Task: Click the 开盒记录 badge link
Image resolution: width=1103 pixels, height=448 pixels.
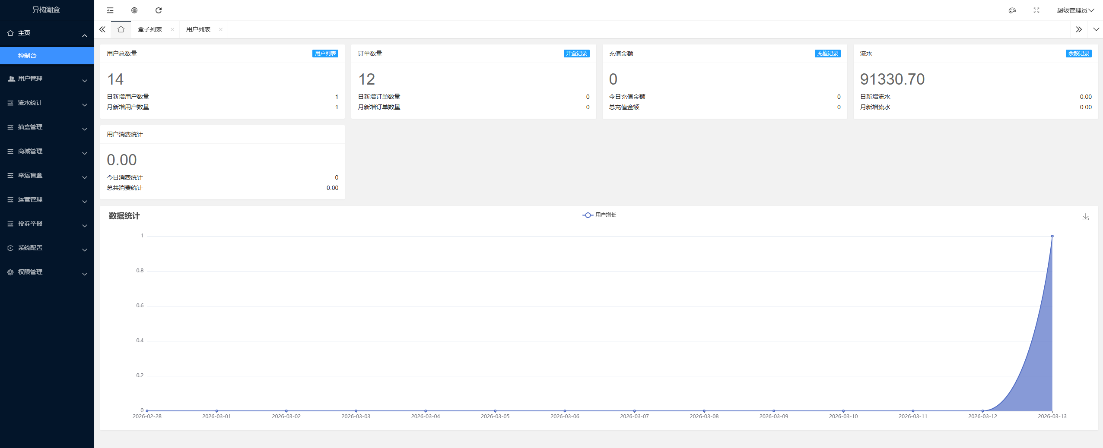Action: pyautogui.click(x=576, y=54)
